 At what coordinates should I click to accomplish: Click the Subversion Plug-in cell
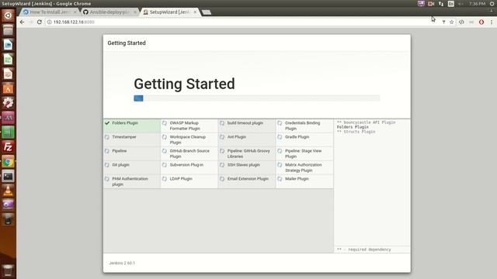pyautogui.click(x=189, y=167)
